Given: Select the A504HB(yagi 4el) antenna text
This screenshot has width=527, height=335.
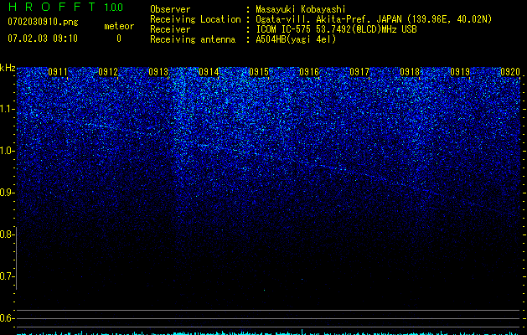Looking at the screenshot, I should 296,39.
